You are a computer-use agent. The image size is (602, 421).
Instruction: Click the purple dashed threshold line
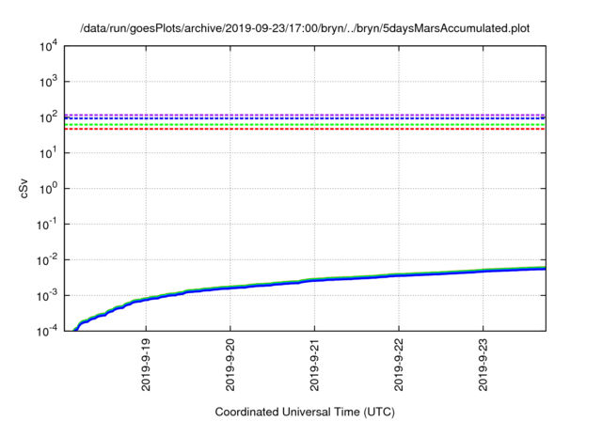tap(305, 115)
